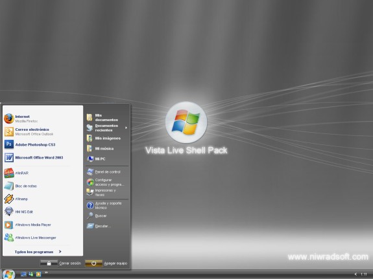The width and height of the screenshot is (373, 279).
Task: Select Mi PC menu entry
Action: point(107,159)
